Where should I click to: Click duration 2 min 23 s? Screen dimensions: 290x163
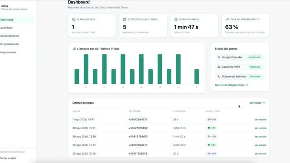point(179,128)
